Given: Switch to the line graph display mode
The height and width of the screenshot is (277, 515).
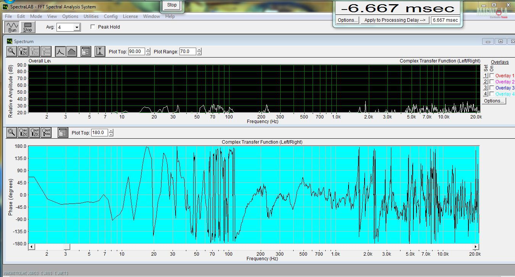Looking at the screenshot, I should [60, 51].
